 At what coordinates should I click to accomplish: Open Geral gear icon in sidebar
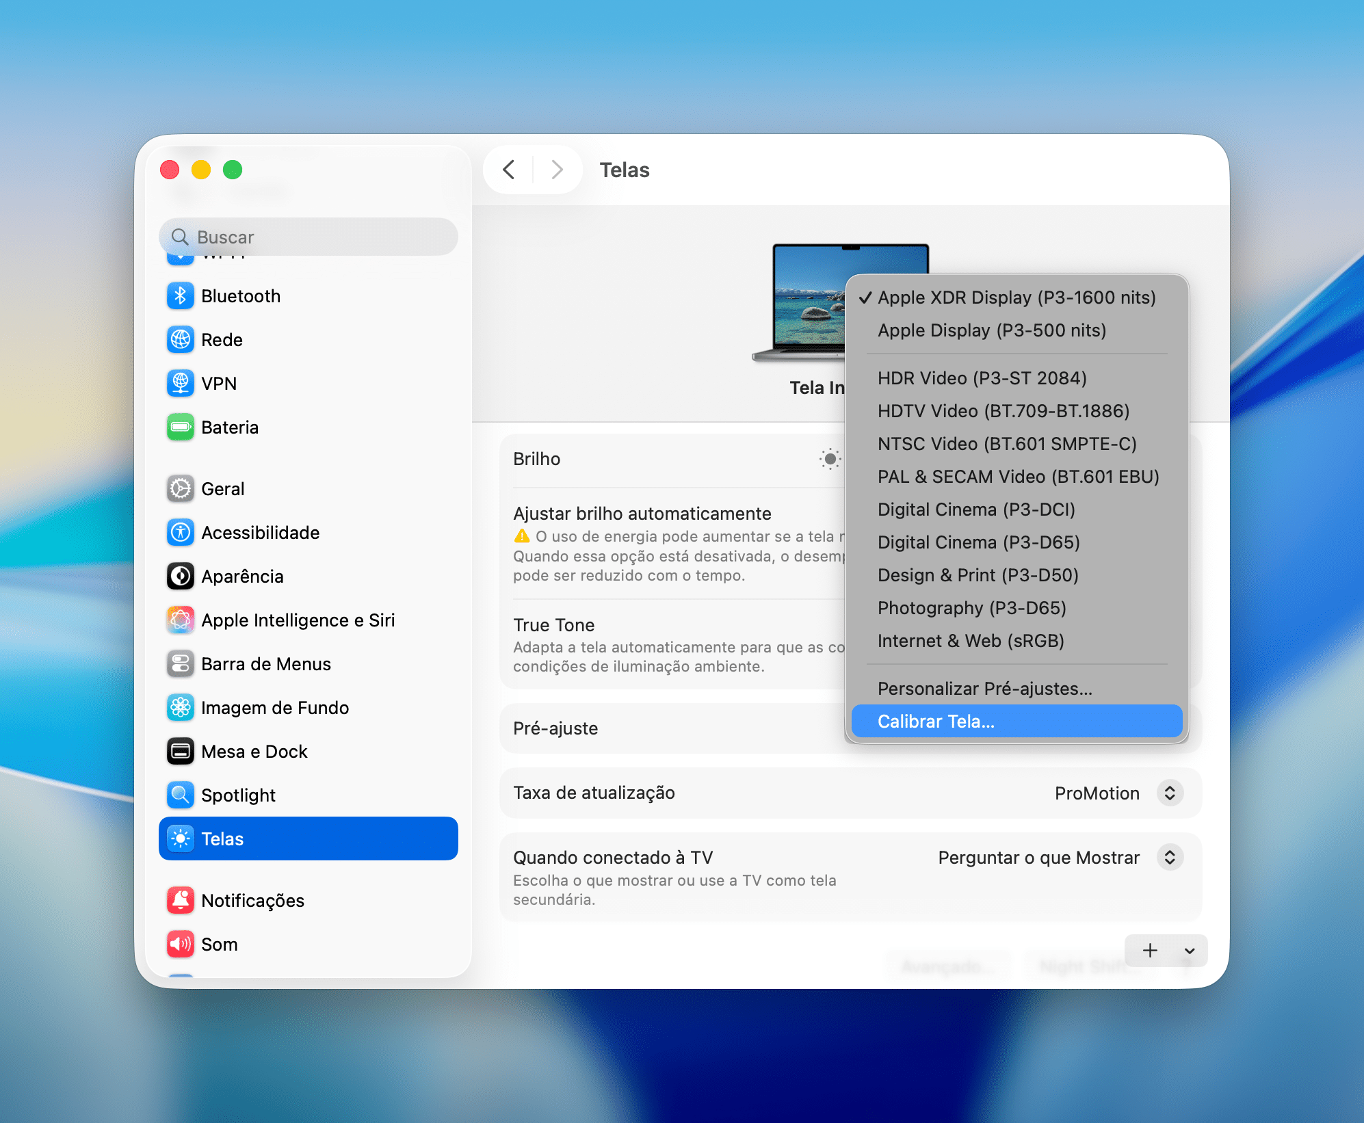(181, 489)
